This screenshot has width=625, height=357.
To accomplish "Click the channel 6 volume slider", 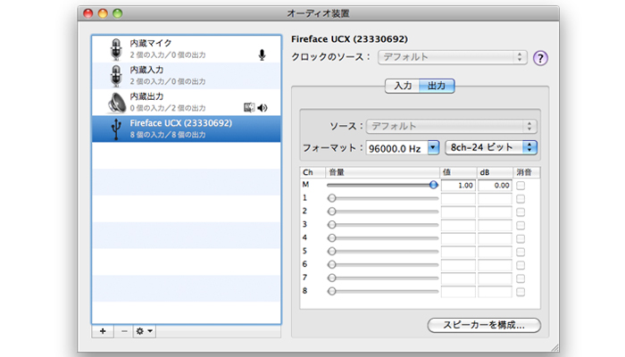I will click(383, 264).
